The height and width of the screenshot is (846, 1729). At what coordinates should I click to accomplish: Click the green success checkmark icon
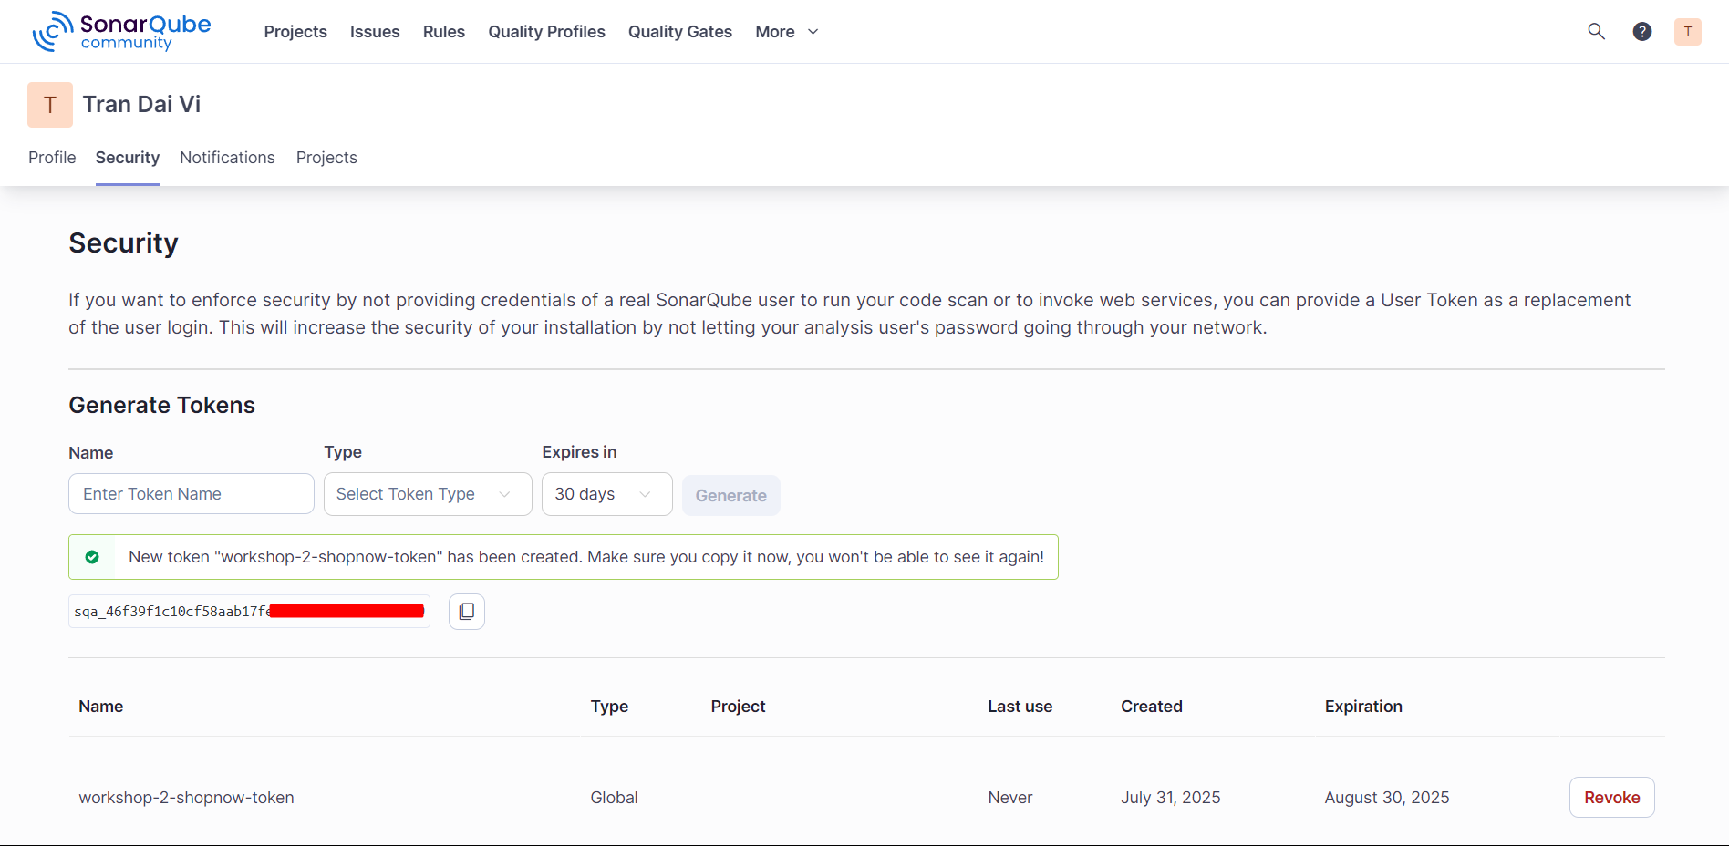[x=92, y=557]
